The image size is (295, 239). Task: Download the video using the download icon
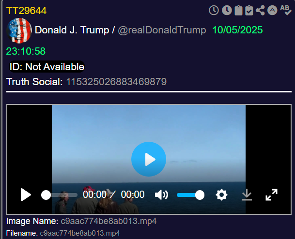[247, 195]
